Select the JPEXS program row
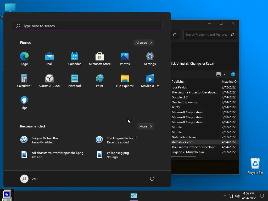268x201 pixels. [x=205, y=107]
